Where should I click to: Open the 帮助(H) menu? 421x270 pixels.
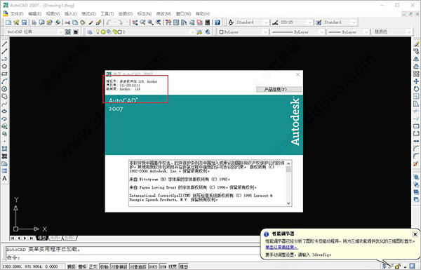[203, 14]
